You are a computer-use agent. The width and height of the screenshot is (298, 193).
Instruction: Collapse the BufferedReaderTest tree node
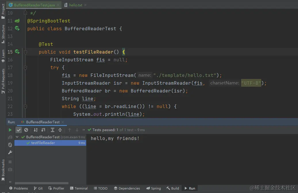point(17,137)
